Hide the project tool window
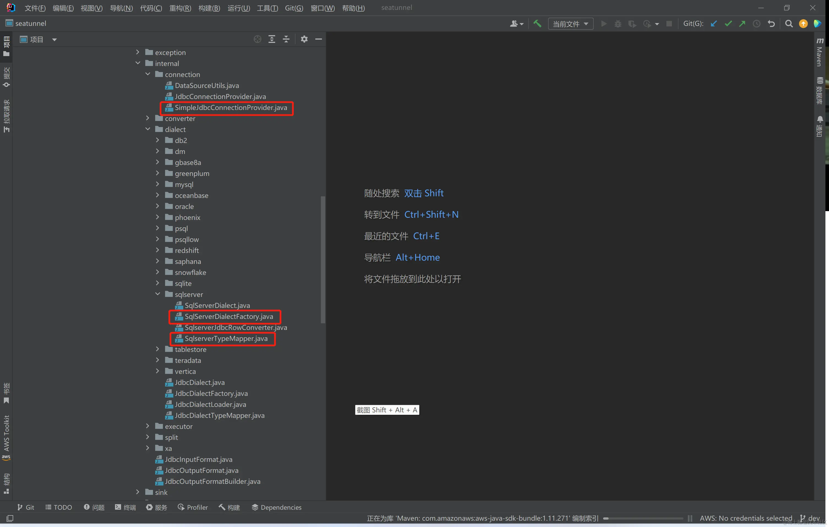 tap(318, 39)
